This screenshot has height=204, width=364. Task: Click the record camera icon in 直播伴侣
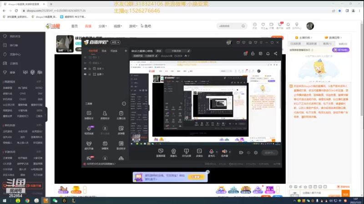(x=241, y=153)
